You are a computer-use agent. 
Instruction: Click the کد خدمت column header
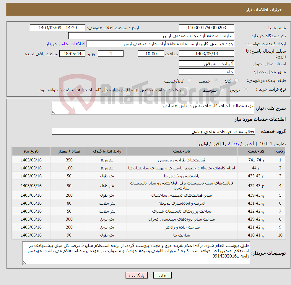256,151
